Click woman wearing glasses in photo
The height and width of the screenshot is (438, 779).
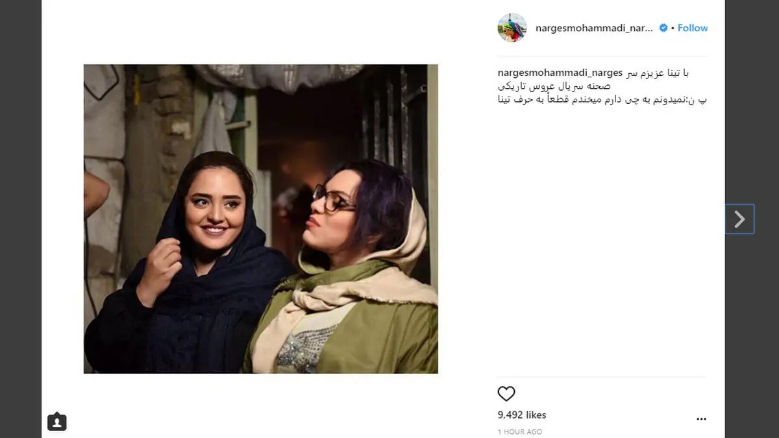click(x=351, y=273)
